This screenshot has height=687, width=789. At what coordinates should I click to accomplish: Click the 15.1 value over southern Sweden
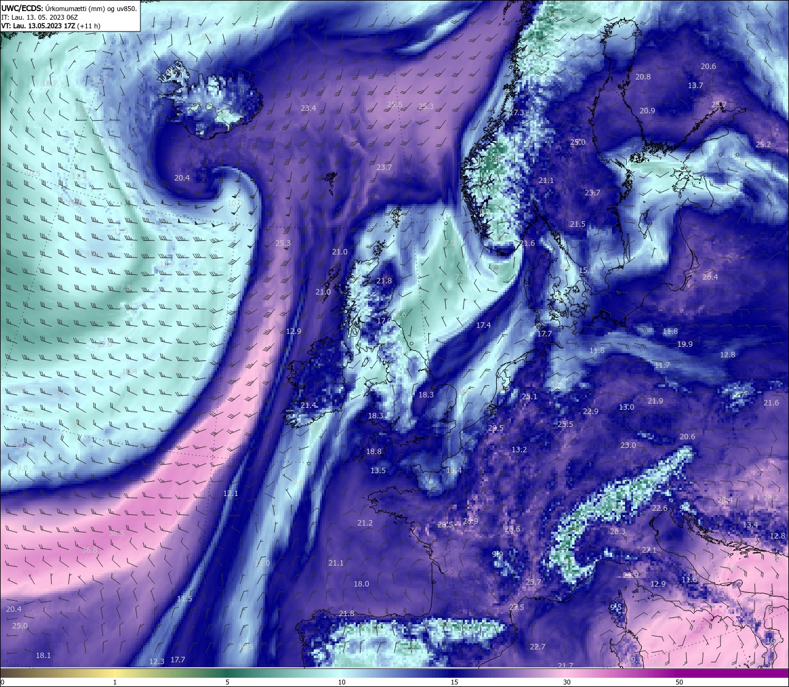click(x=586, y=270)
